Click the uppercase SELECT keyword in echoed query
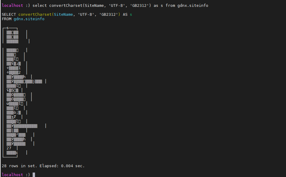This screenshot has height=177, width=286. [x=9, y=15]
